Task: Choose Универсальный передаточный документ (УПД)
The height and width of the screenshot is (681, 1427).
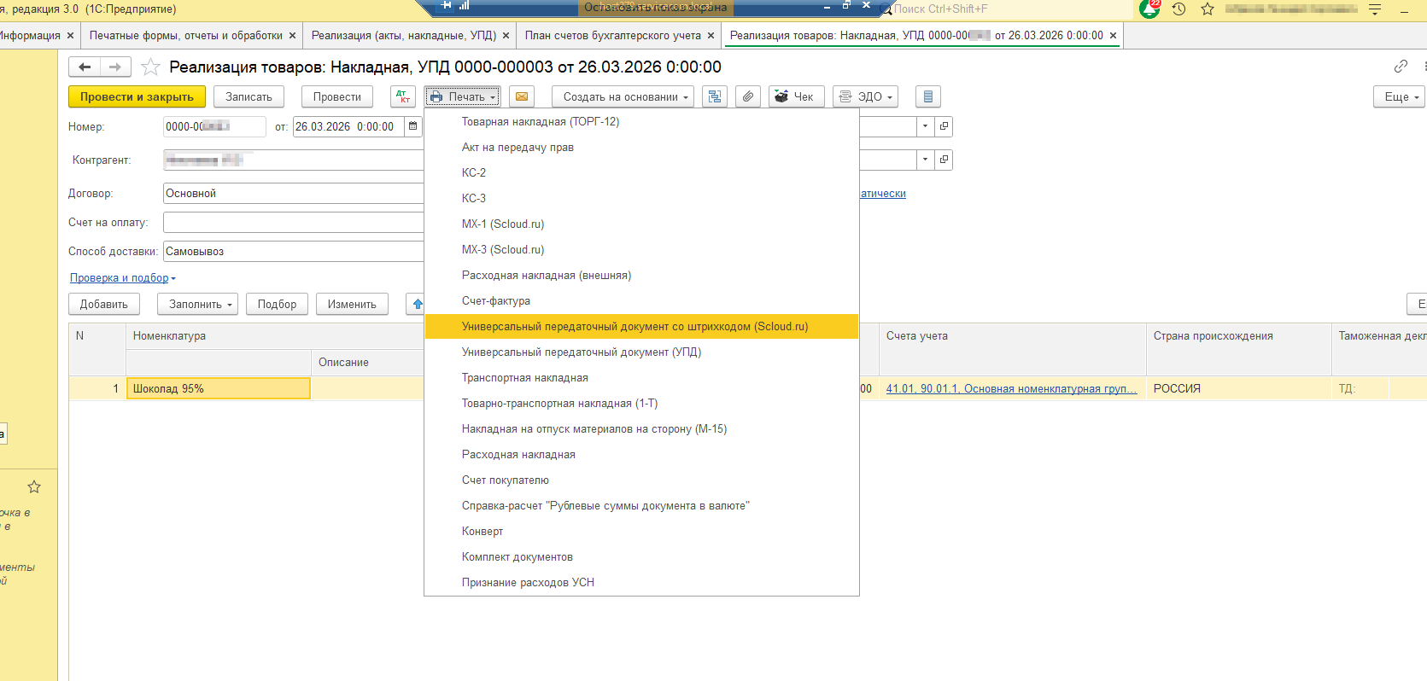Action: 641,352
